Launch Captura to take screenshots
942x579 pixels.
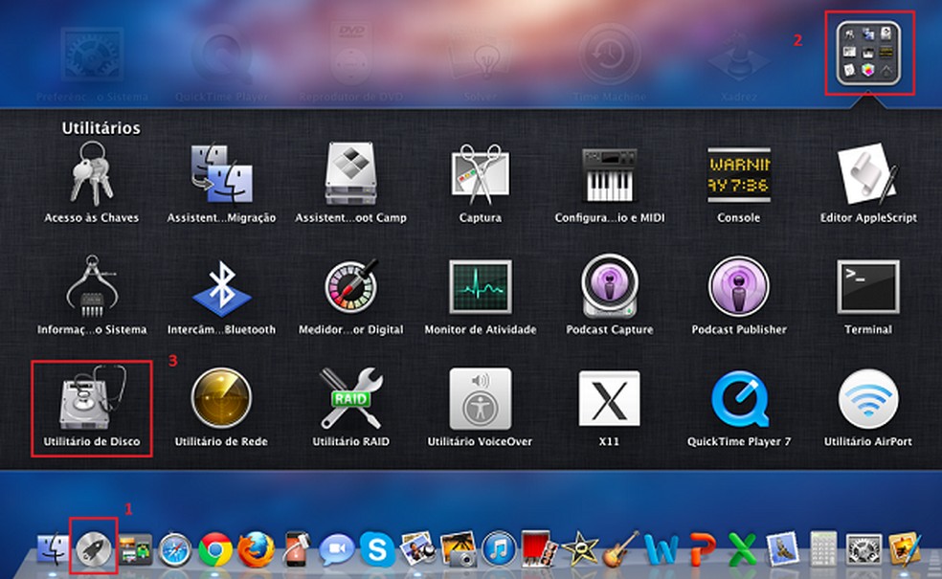point(479,177)
